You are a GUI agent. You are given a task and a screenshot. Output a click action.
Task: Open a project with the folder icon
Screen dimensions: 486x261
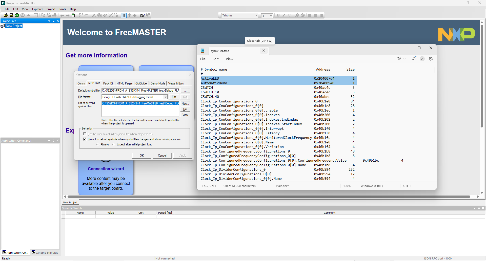tap(6, 15)
